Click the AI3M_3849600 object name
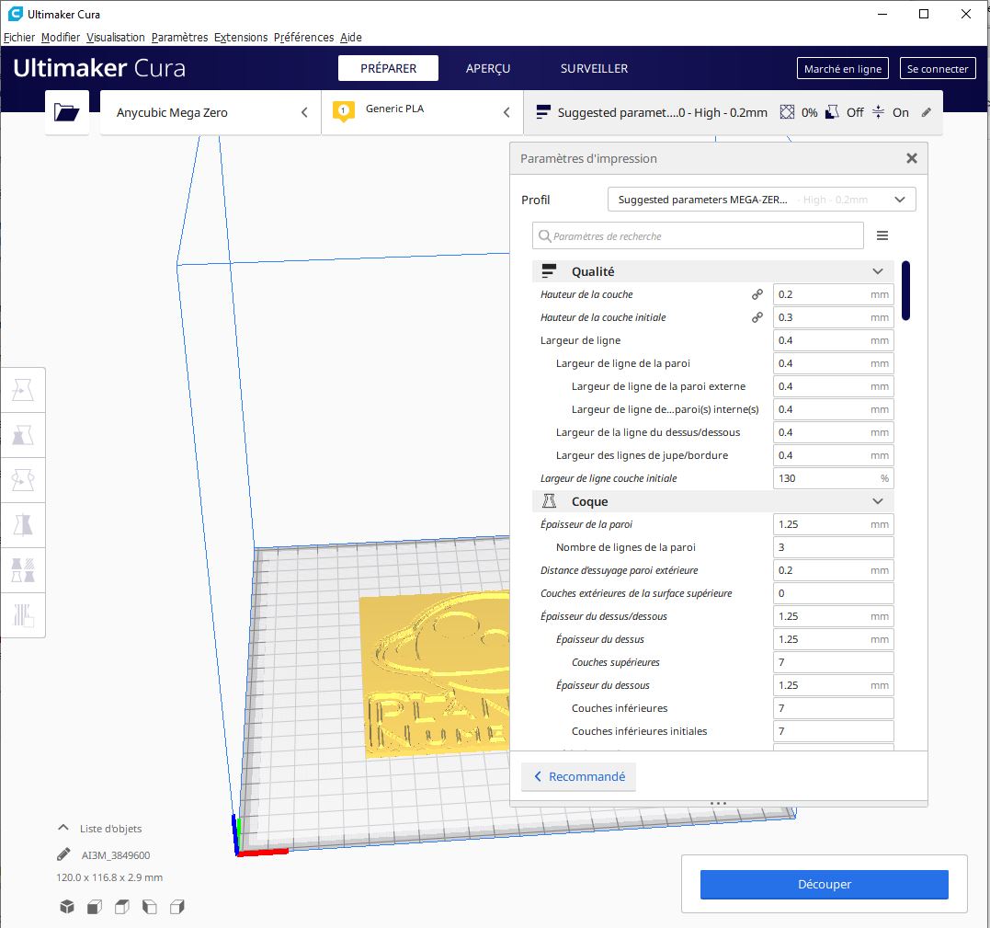Image resolution: width=990 pixels, height=928 pixels. pos(116,855)
